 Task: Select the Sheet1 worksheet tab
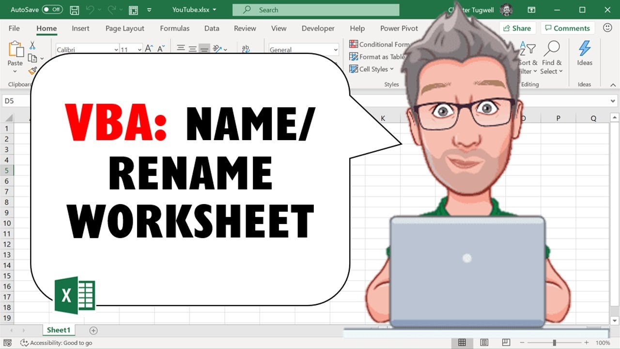(59, 330)
